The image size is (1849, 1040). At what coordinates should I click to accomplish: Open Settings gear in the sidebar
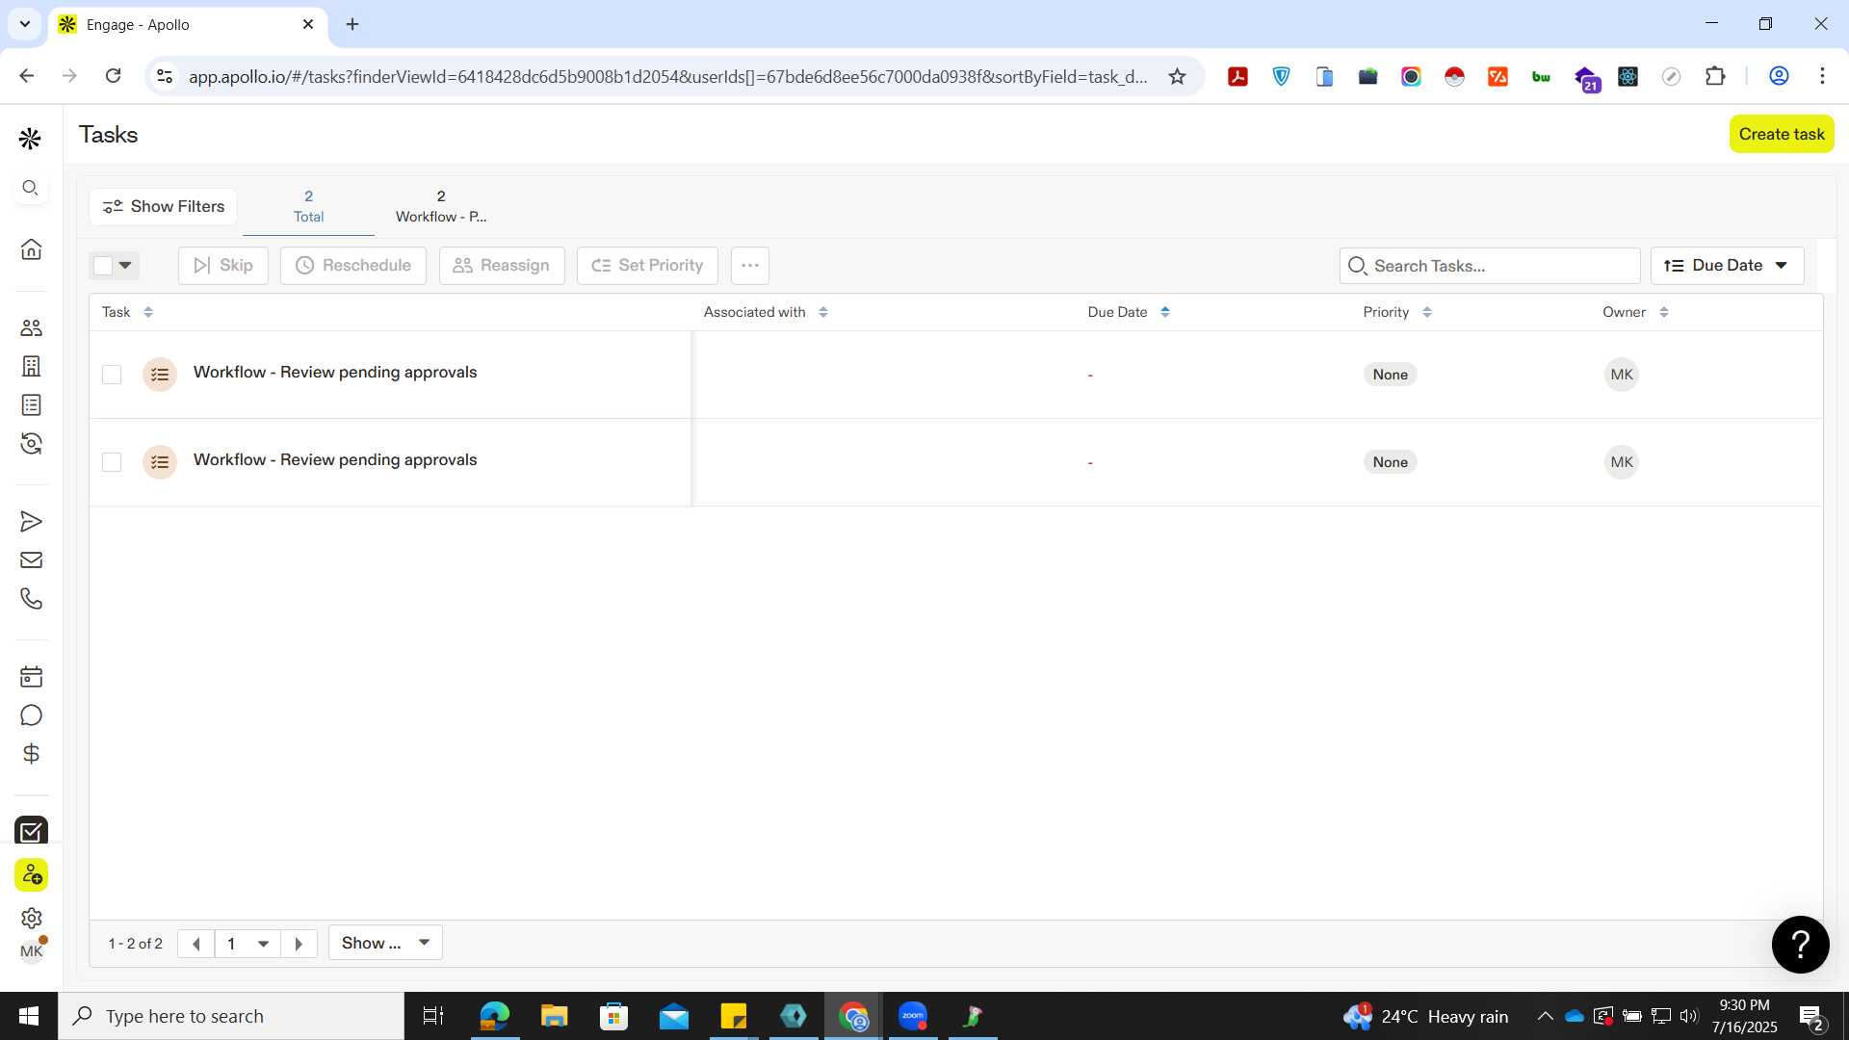point(31,918)
